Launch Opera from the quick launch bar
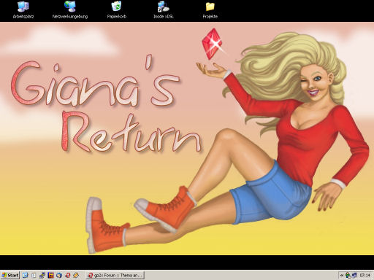Image resolution: width=374 pixels, height=280 pixels. click(67, 275)
